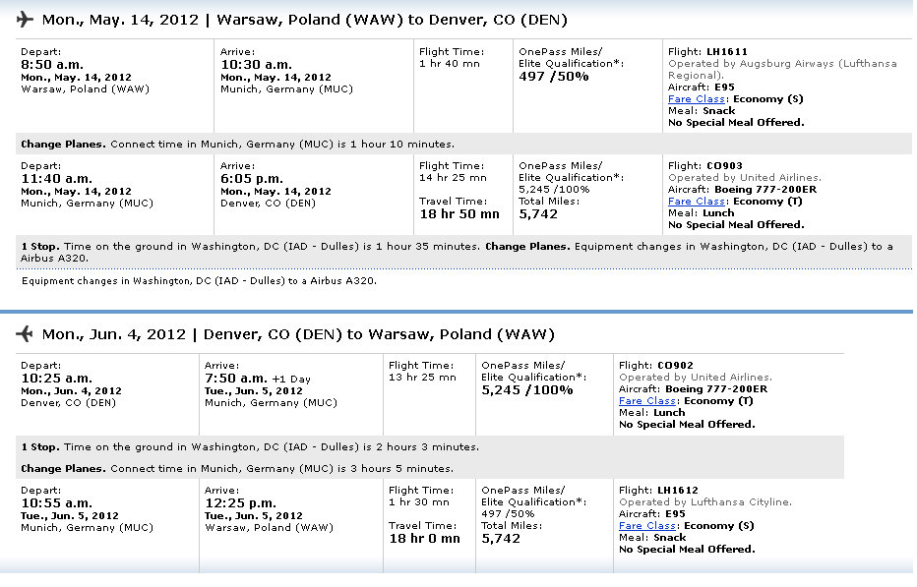Image resolution: width=917 pixels, height=587 pixels.
Task: Click the outbound airplane icon beside May 14
Action: tap(25, 20)
